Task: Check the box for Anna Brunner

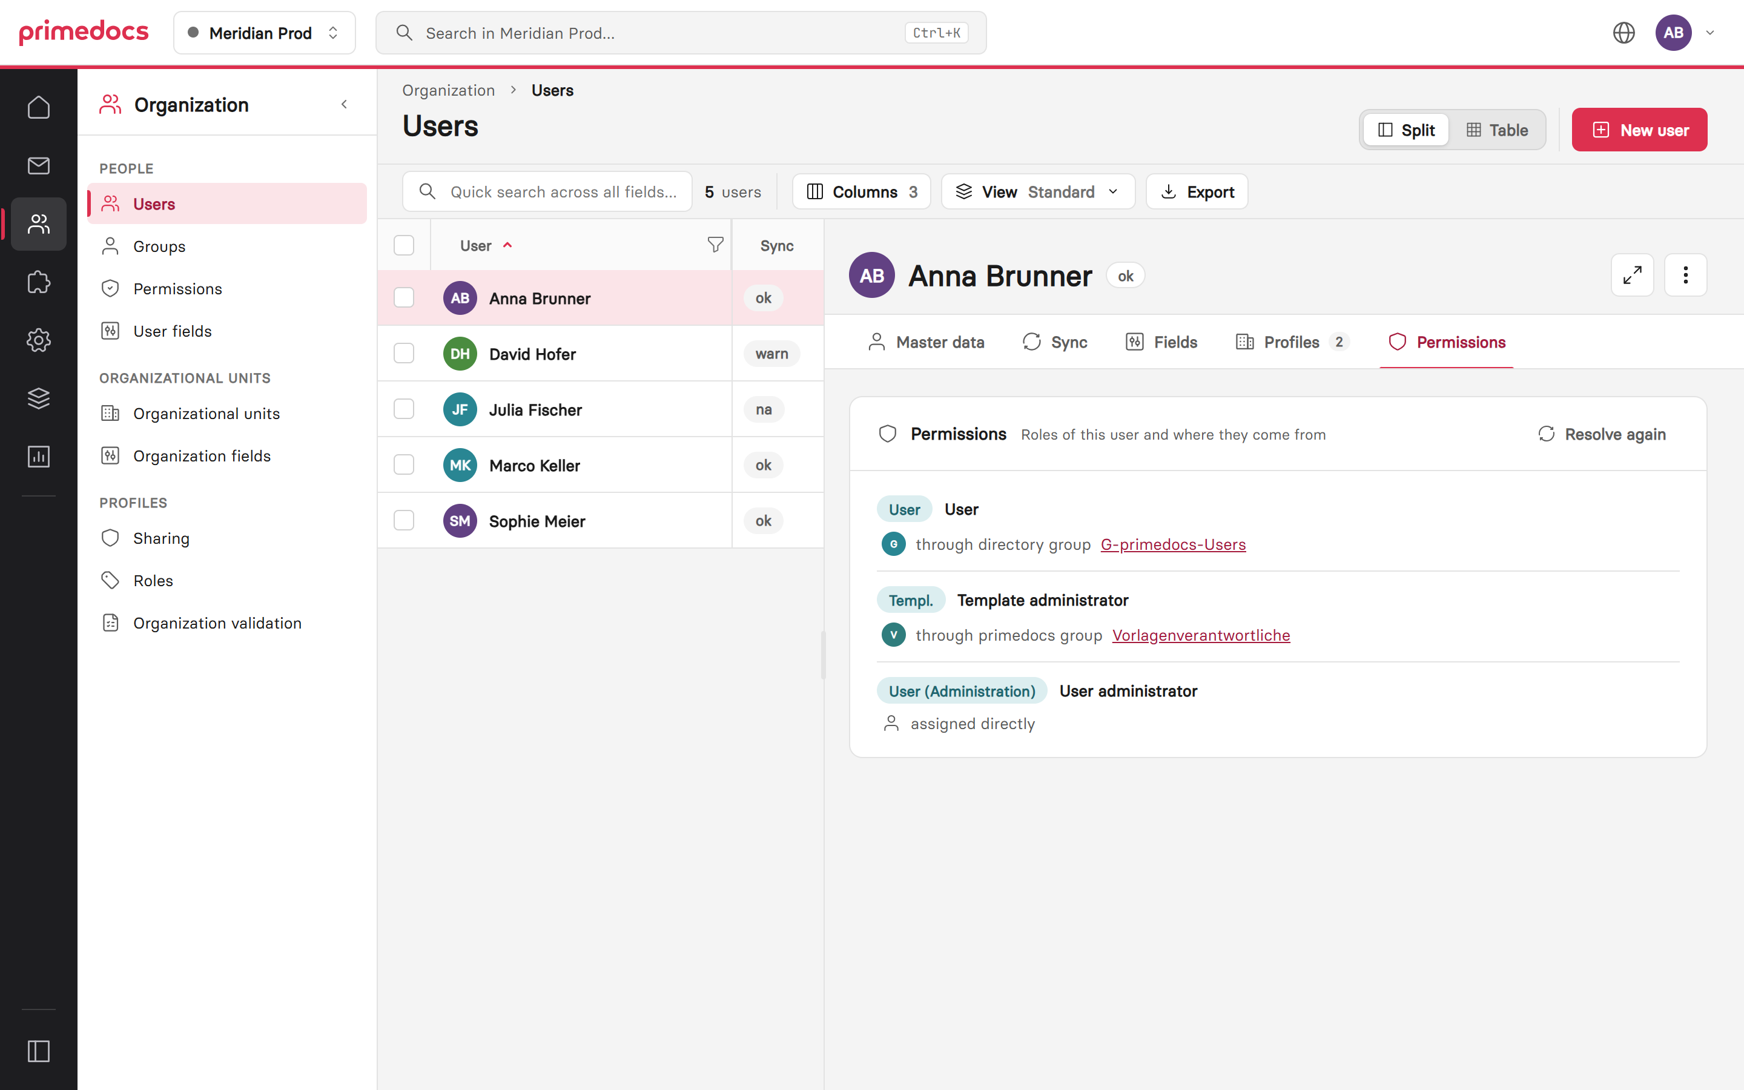Action: (403, 298)
